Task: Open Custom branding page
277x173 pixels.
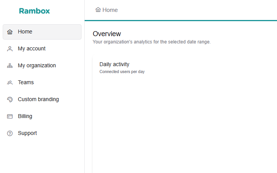Action: click(42, 100)
